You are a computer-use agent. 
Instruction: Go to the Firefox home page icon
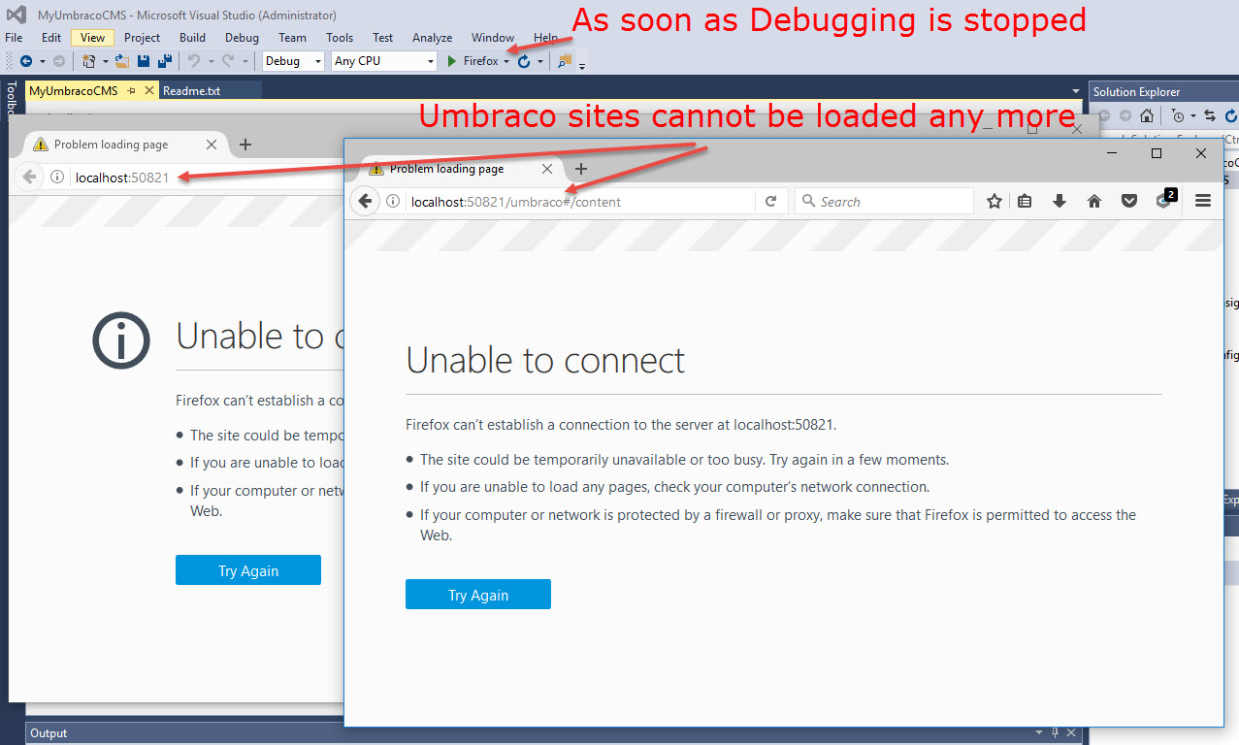[1094, 201]
